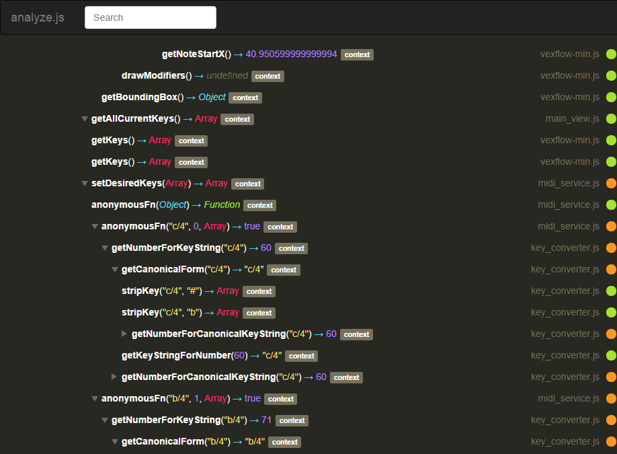Expand first getNumberForCanonicalKeyString("c/4") node
617x454 pixels.
[124, 334]
